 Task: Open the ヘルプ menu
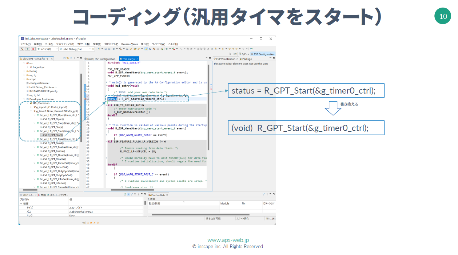[173, 44]
